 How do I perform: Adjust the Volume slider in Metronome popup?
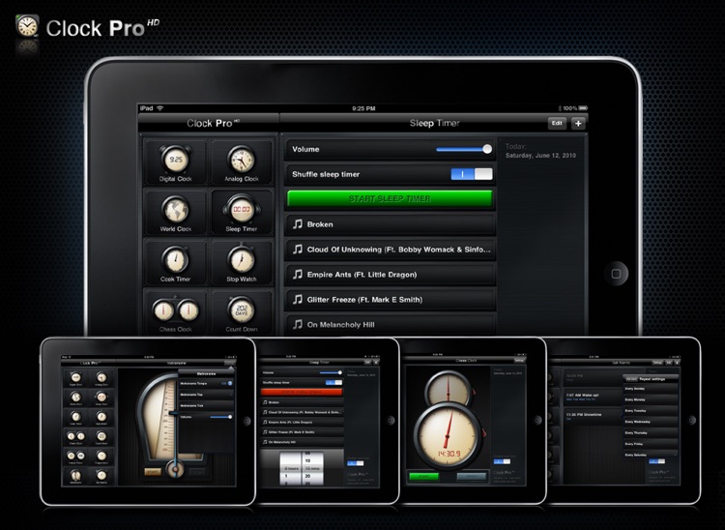tap(220, 417)
